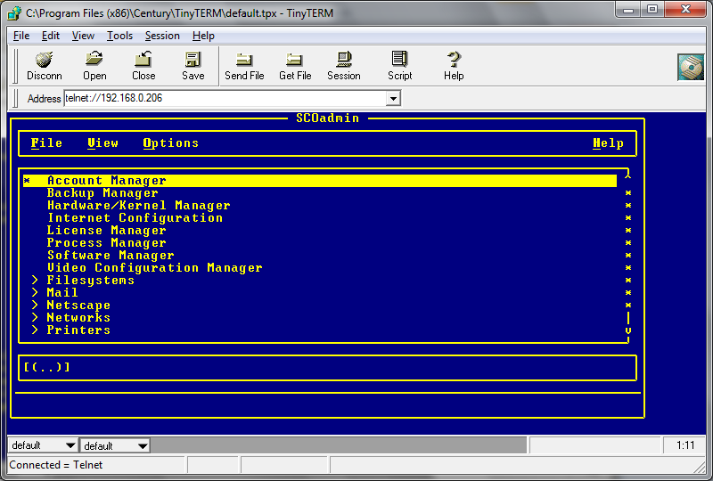Open SCOadmin Options menu
Image resolution: width=713 pixels, height=481 pixels.
coord(170,143)
